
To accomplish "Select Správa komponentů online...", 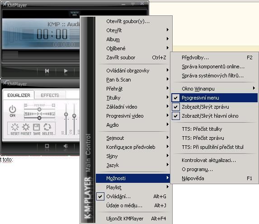I will [215, 67].
